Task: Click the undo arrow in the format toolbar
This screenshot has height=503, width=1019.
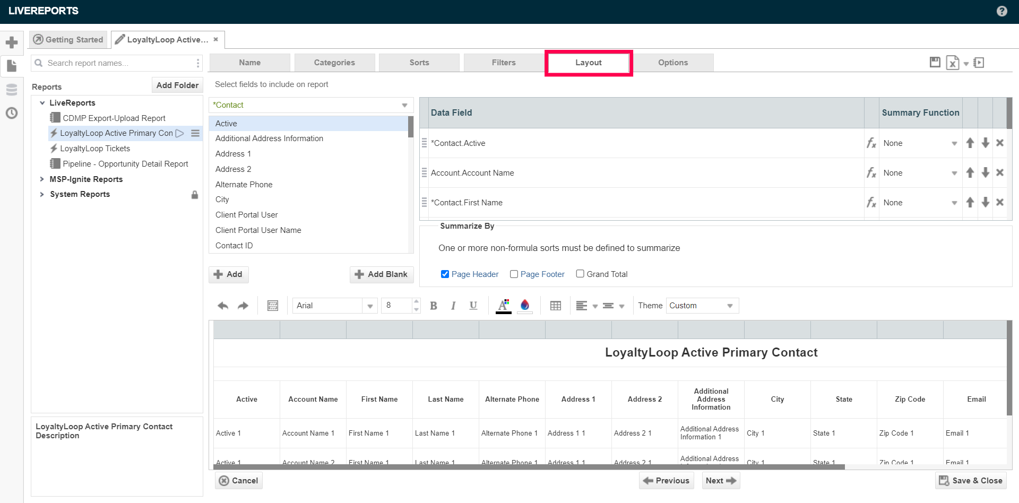Action: pos(223,306)
